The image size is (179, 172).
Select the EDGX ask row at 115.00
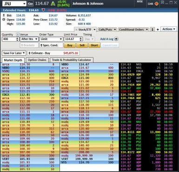89,78
